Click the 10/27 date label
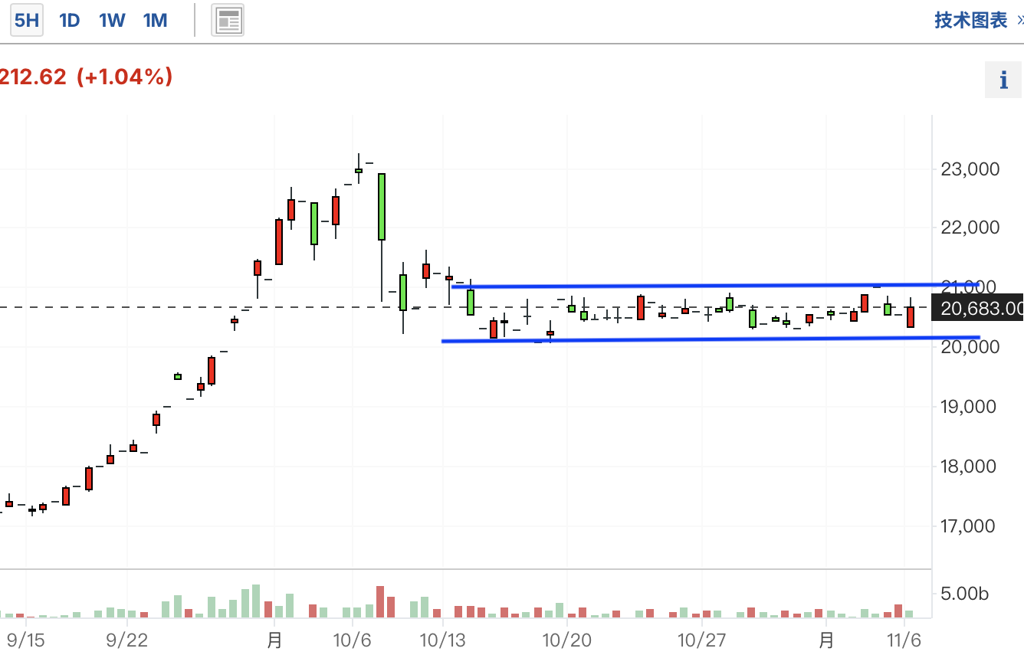This screenshot has height=668, width=1024. click(x=702, y=640)
